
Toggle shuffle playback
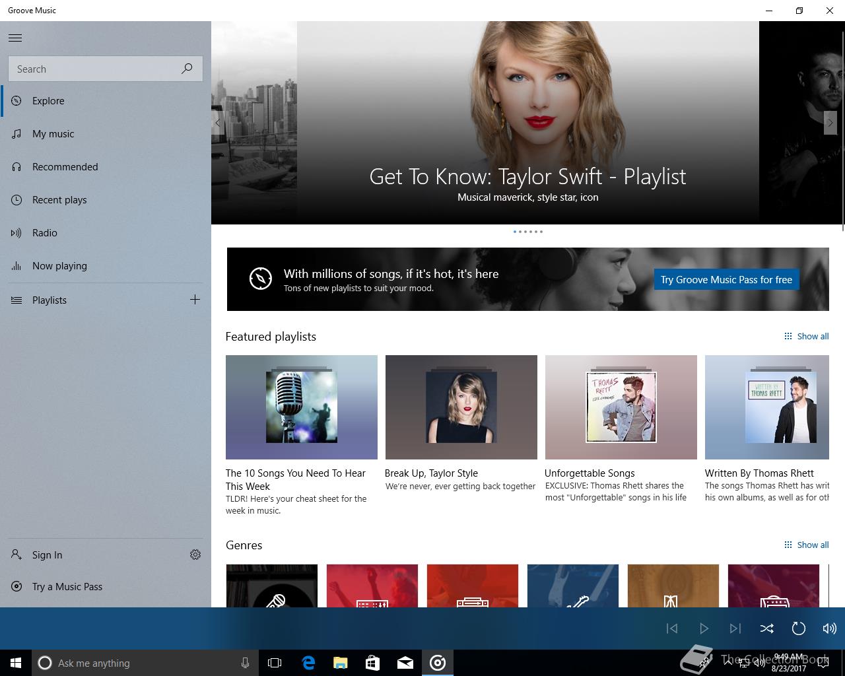click(766, 628)
